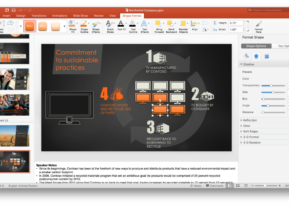This screenshot has height=206, width=289.
Task: Expand the 3-D Rotation section
Action: point(241,142)
